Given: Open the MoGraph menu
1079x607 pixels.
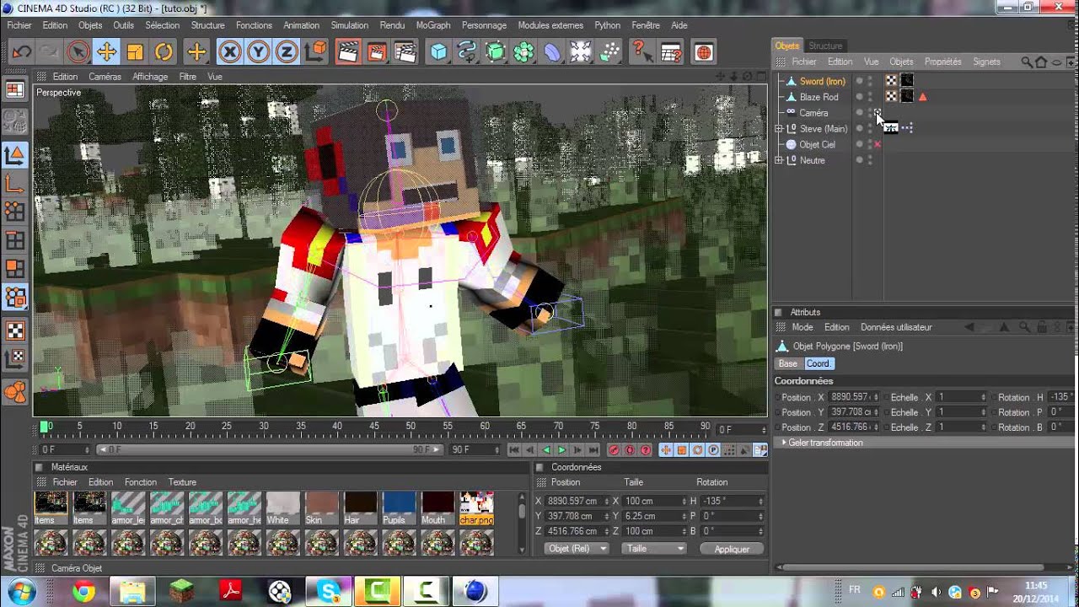Looking at the screenshot, I should (433, 25).
